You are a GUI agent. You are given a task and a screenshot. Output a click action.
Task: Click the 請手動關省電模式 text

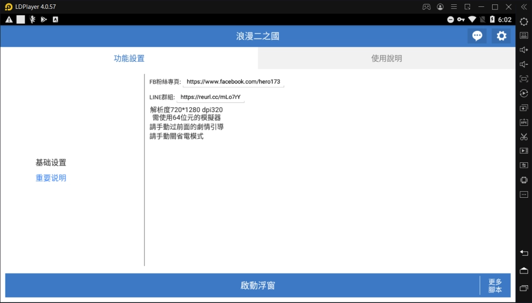[176, 136]
